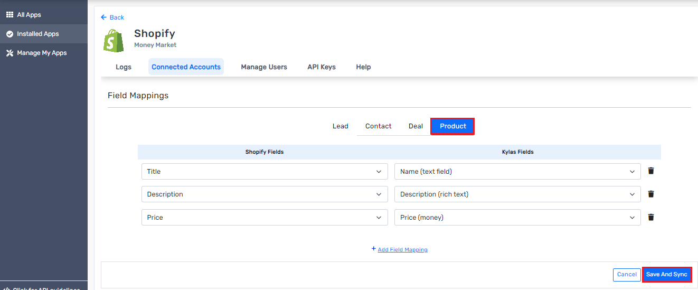Open the Price (money) Kylas dropdown
The width and height of the screenshot is (698, 290).
517,218
